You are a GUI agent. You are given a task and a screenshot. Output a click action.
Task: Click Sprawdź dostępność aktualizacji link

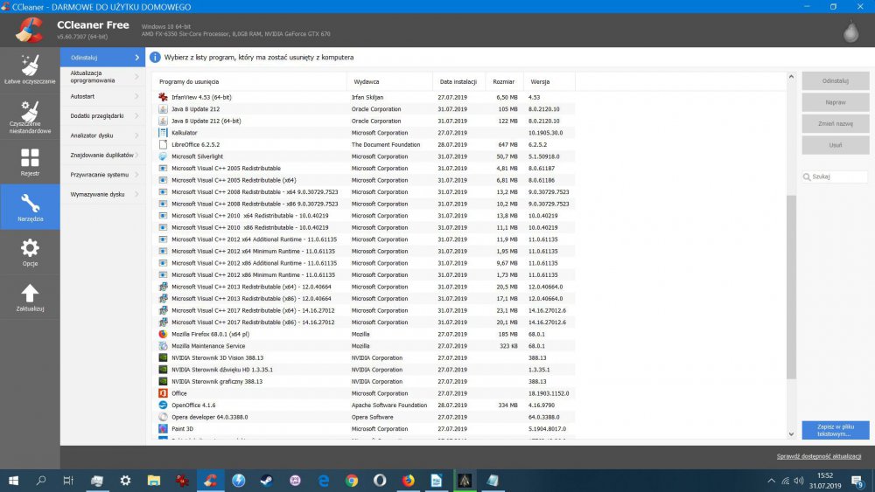point(819,456)
